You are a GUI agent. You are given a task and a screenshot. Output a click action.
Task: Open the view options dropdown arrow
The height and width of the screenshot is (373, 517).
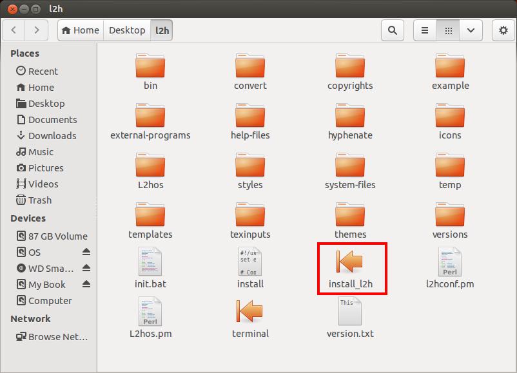471,30
